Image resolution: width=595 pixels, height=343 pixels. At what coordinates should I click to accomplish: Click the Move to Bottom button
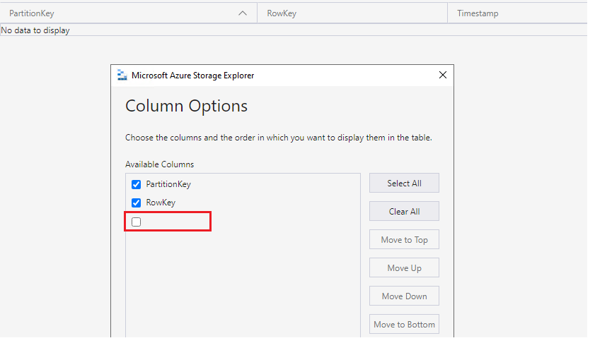(404, 325)
